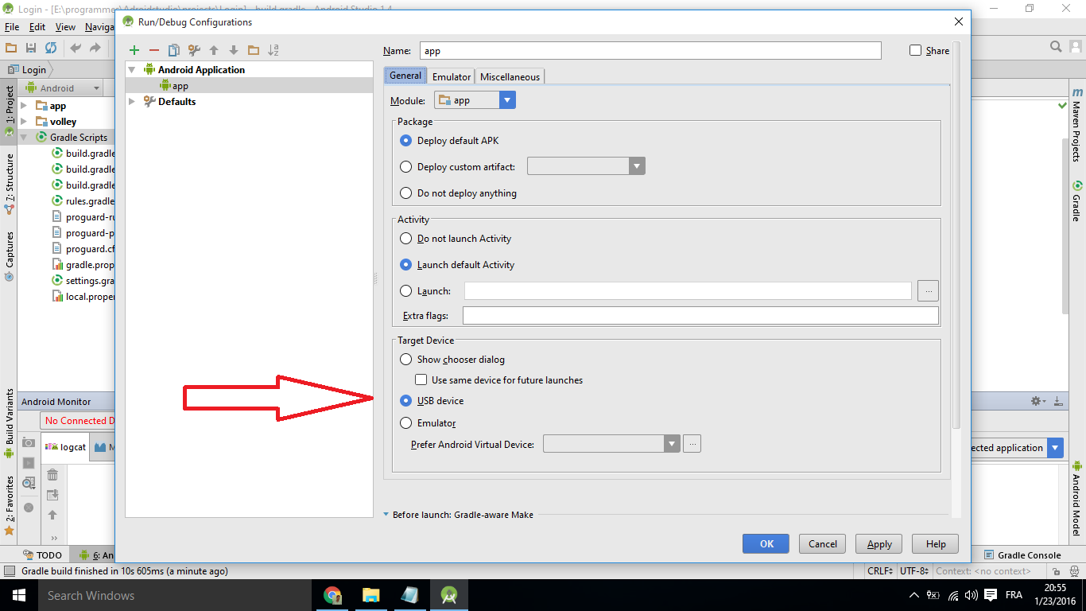Remove the selected configuration
Viewport: 1086px width, 611px height.
click(153, 49)
